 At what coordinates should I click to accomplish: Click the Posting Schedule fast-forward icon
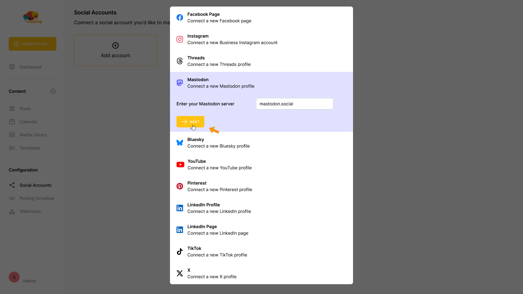pos(12,198)
